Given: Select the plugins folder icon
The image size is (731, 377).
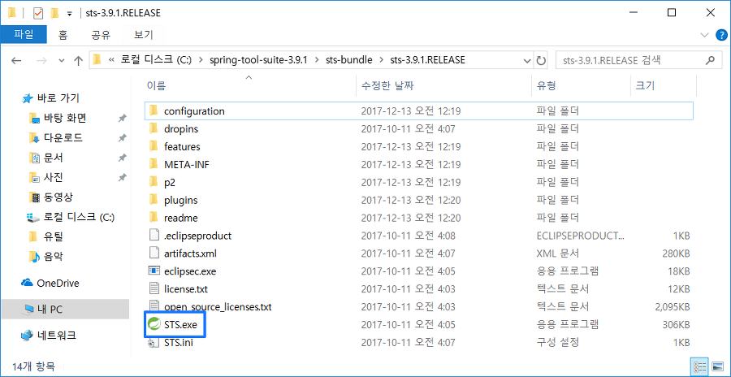Looking at the screenshot, I should [x=154, y=200].
